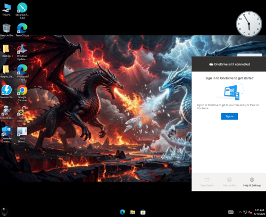Click the Edge icon in the taskbar

122,212
